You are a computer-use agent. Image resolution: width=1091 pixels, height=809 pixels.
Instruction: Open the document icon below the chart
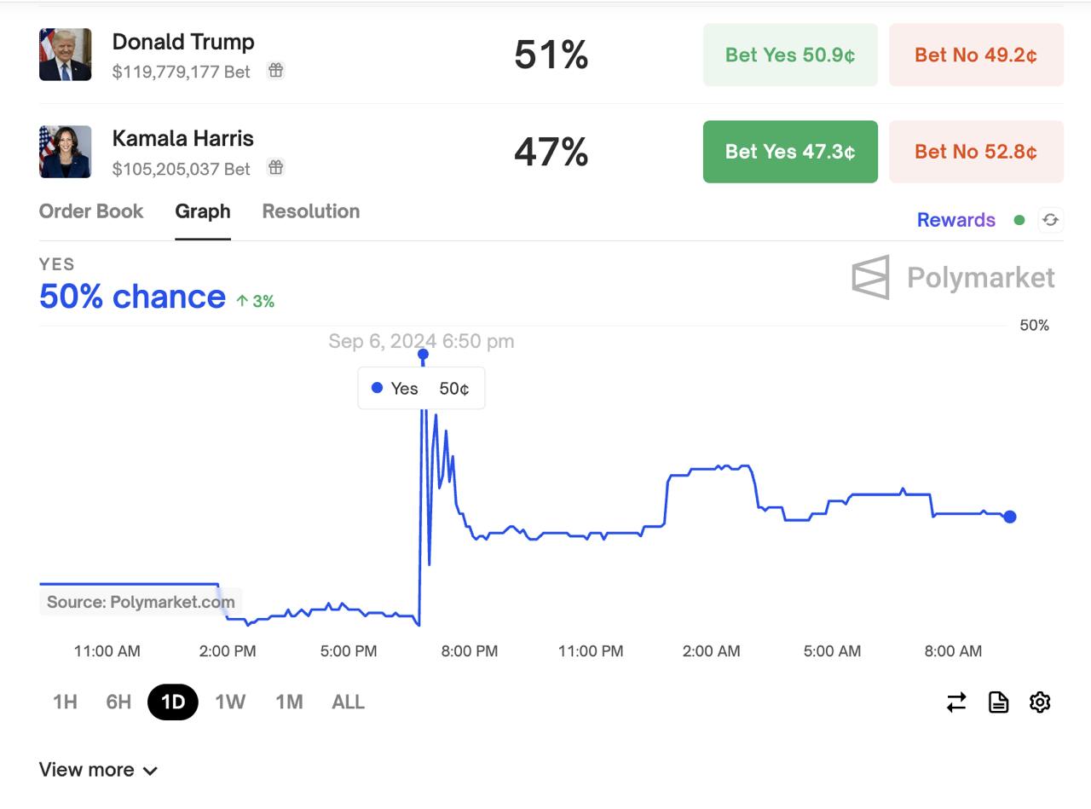[x=998, y=702]
